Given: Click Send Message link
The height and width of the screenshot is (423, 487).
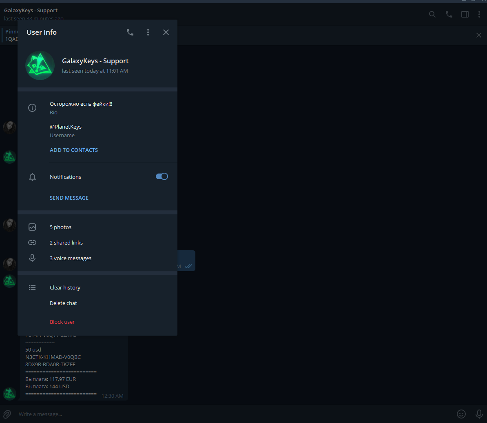Looking at the screenshot, I should [69, 198].
